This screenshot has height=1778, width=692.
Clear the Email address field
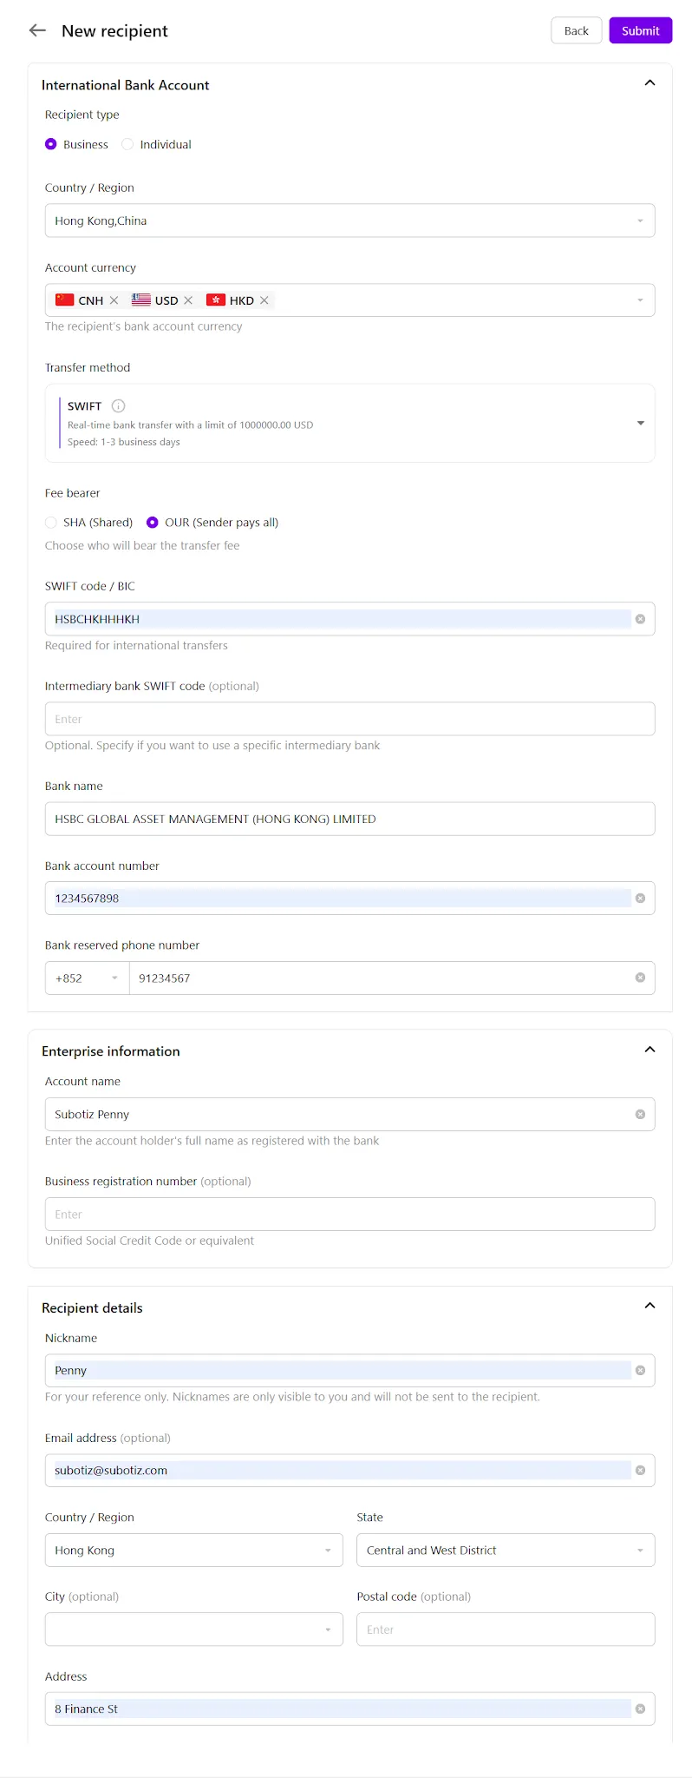point(640,1470)
